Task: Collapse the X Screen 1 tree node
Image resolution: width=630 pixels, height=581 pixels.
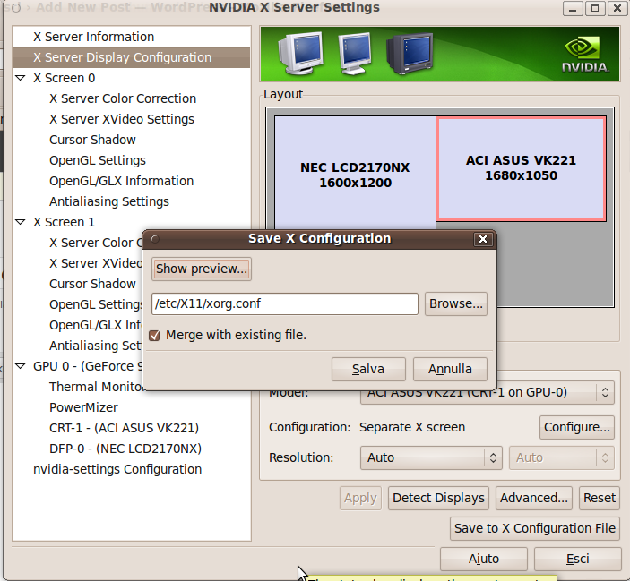Action: tap(20, 222)
